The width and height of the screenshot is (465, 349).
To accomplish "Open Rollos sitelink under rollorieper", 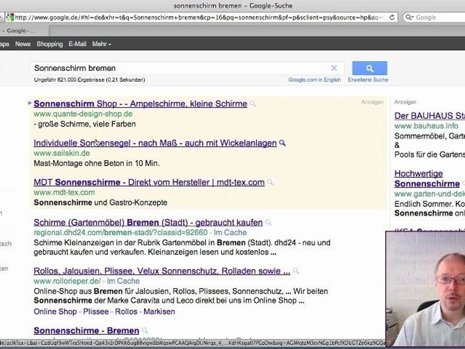I will coord(126,312).
